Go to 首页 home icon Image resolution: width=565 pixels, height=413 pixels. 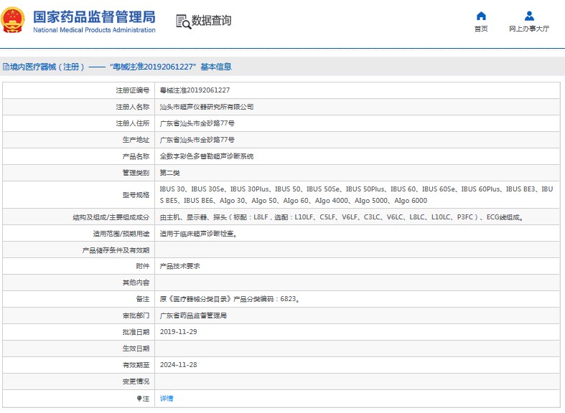[481, 16]
